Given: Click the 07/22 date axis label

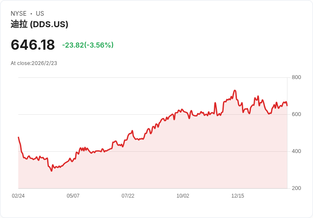Looking at the screenshot, I should click(128, 196).
